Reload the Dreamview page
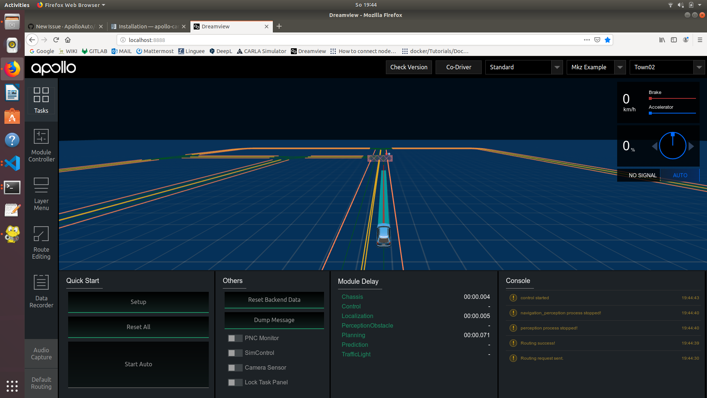Viewport: 707px width, 398px height. click(x=56, y=40)
